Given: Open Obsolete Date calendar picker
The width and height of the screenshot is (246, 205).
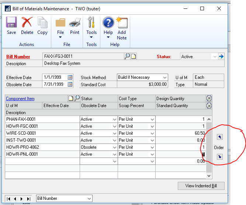Looking at the screenshot, I should tap(70, 84).
